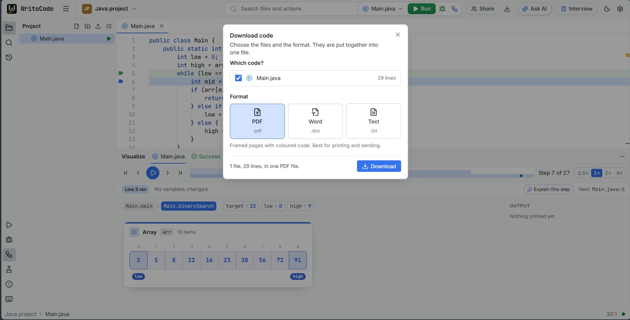The image size is (630, 320).
Task: Switch to the Main.java editor tab
Action: tap(142, 26)
